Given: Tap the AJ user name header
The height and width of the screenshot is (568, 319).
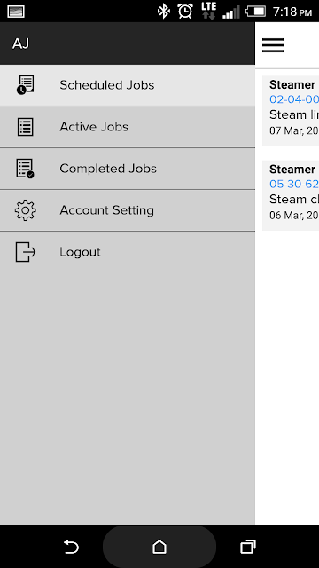Looking at the screenshot, I should click(20, 43).
